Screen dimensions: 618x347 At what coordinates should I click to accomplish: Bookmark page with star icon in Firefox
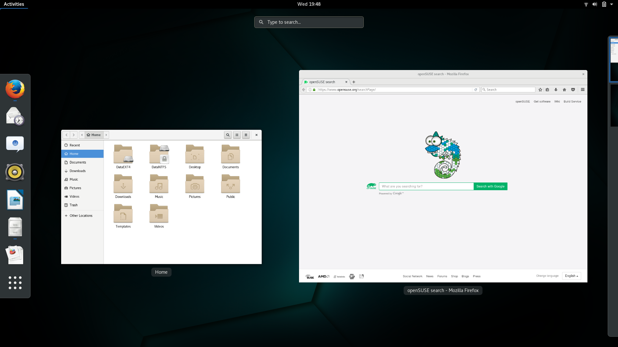[540, 90]
